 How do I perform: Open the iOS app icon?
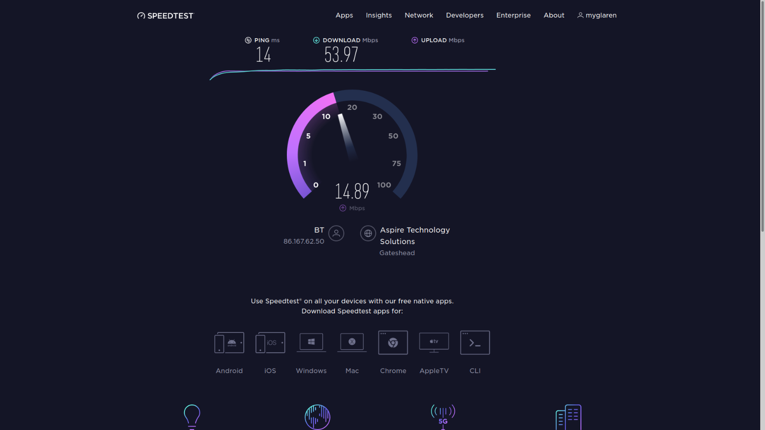(x=270, y=343)
